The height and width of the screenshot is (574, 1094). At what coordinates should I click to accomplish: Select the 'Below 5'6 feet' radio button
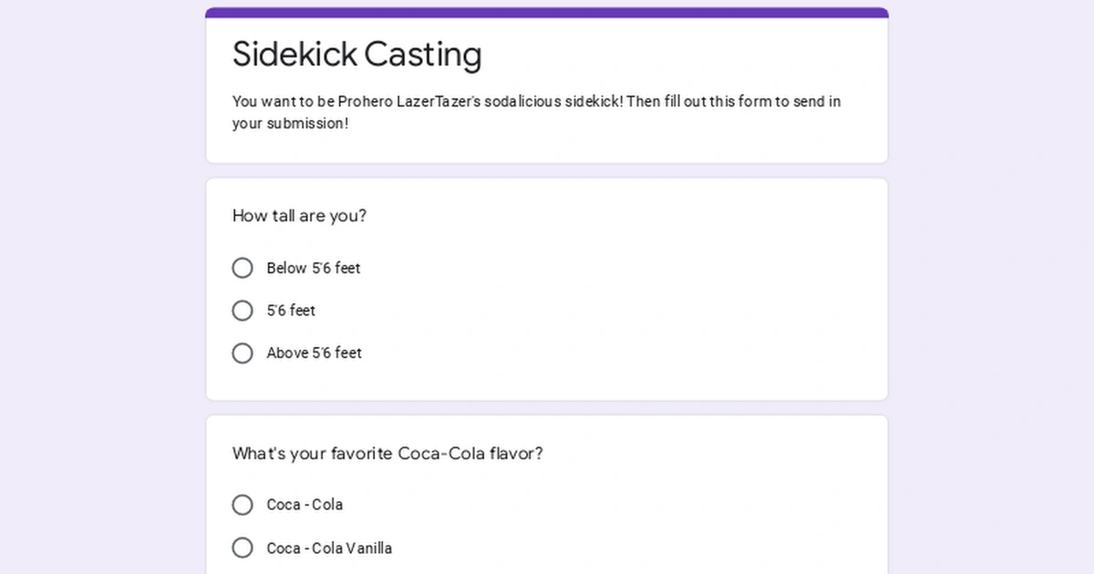(243, 268)
